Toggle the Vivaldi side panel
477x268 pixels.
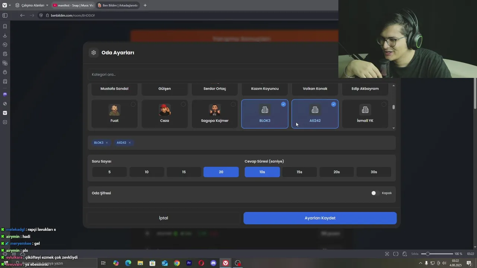5,15
